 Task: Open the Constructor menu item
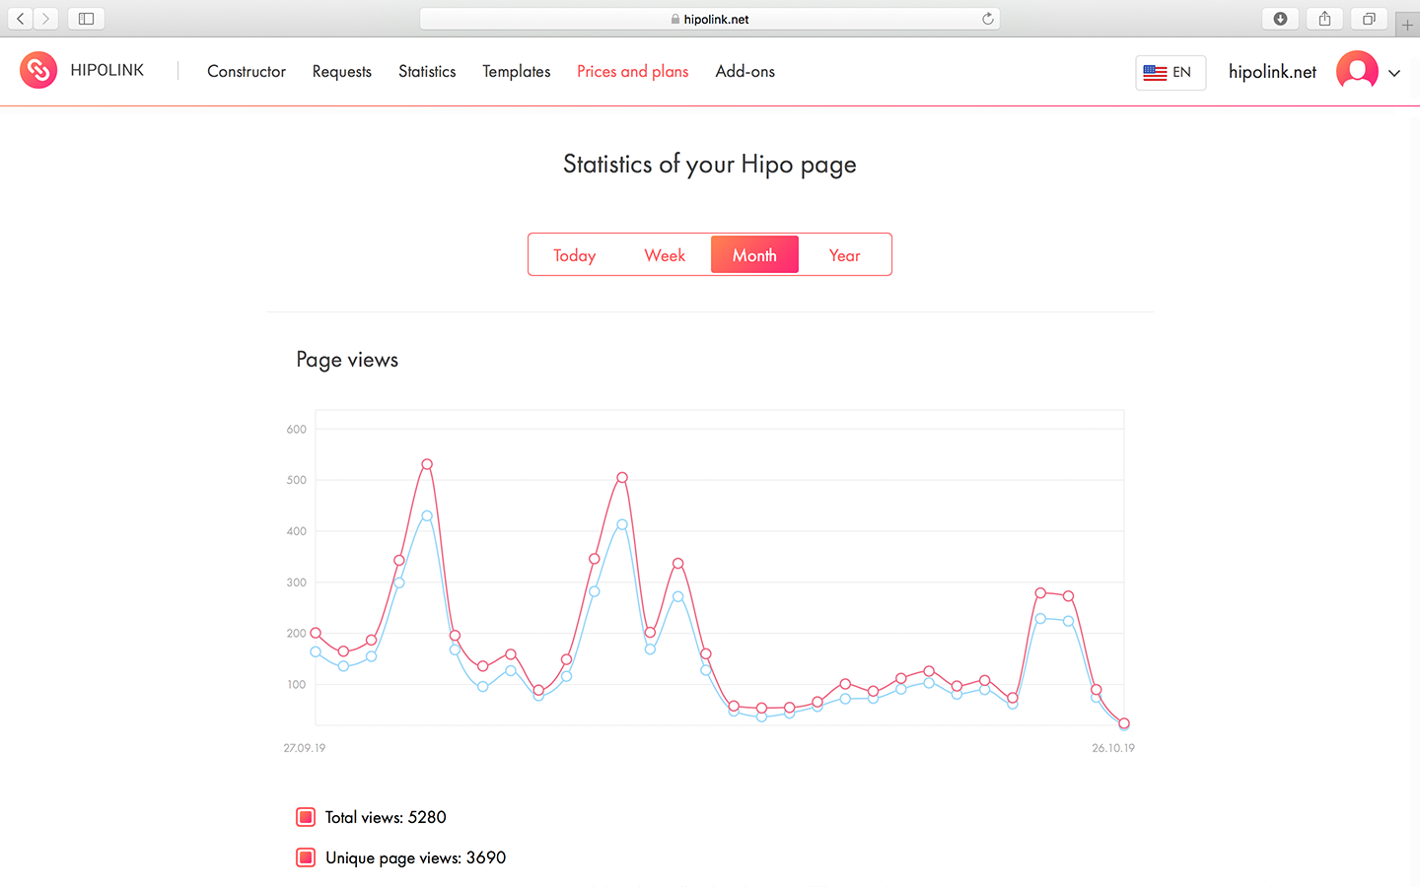tap(247, 71)
